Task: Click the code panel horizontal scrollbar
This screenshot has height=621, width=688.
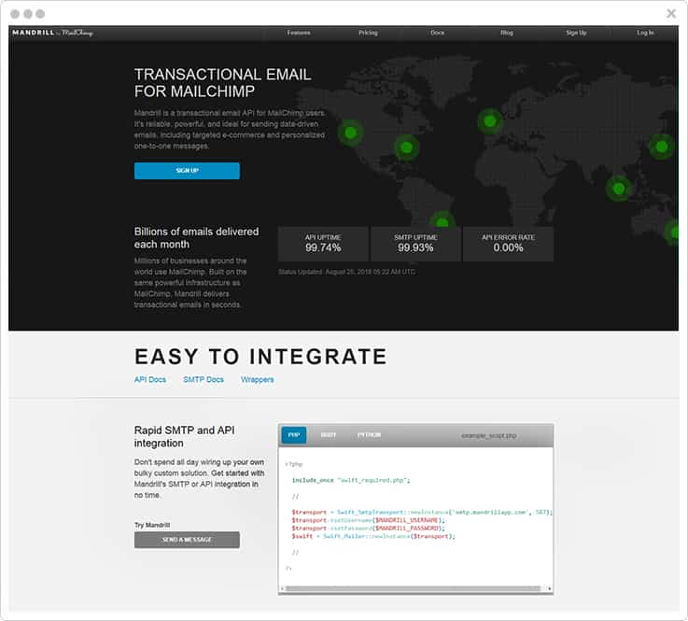Action: coord(413,588)
